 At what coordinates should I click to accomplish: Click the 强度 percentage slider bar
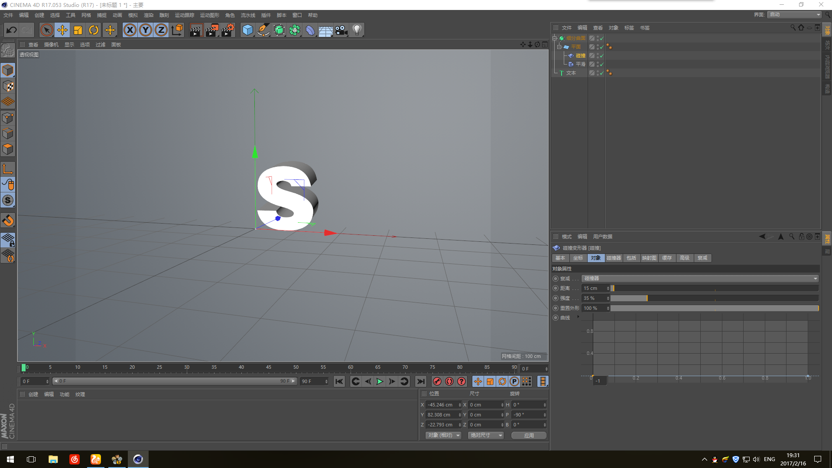tap(714, 298)
